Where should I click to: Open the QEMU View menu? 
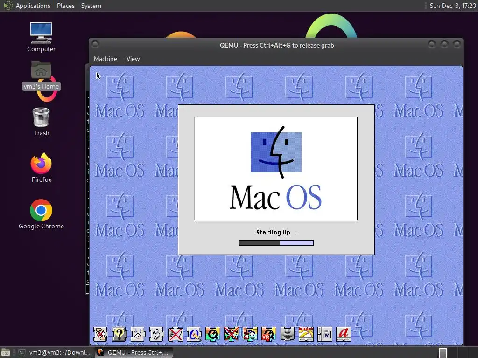click(133, 59)
